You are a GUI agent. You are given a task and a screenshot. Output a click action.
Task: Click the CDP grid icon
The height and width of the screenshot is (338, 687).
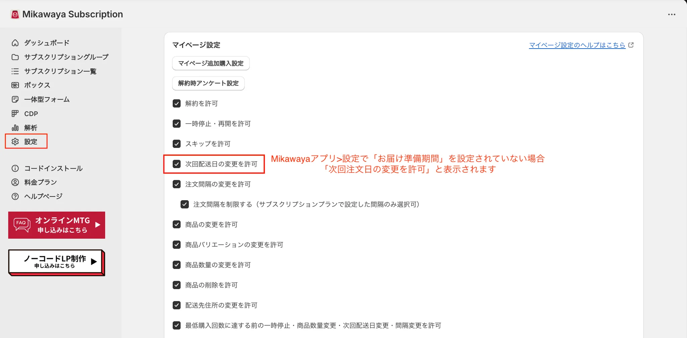15,114
